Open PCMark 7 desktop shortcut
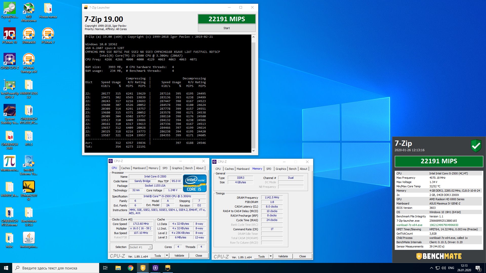Screen dimensions: 486x273 coord(48,36)
